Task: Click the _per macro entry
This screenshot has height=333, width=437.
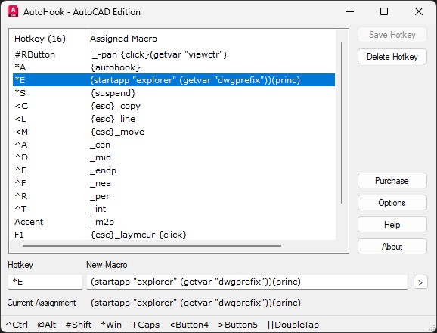Action: tap(100, 196)
